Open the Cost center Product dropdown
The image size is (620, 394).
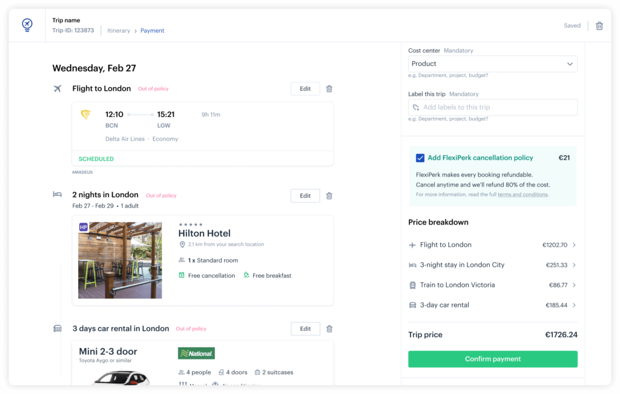(x=493, y=64)
